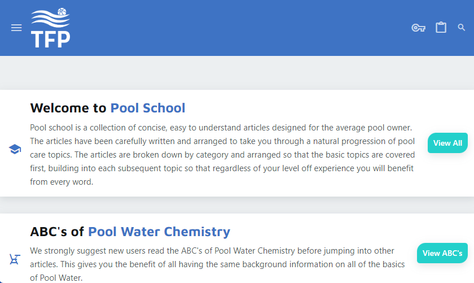The height and width of the screenshot is (283, 474).
Task: Open search with the magnifier icon
Action: point(461,27)
